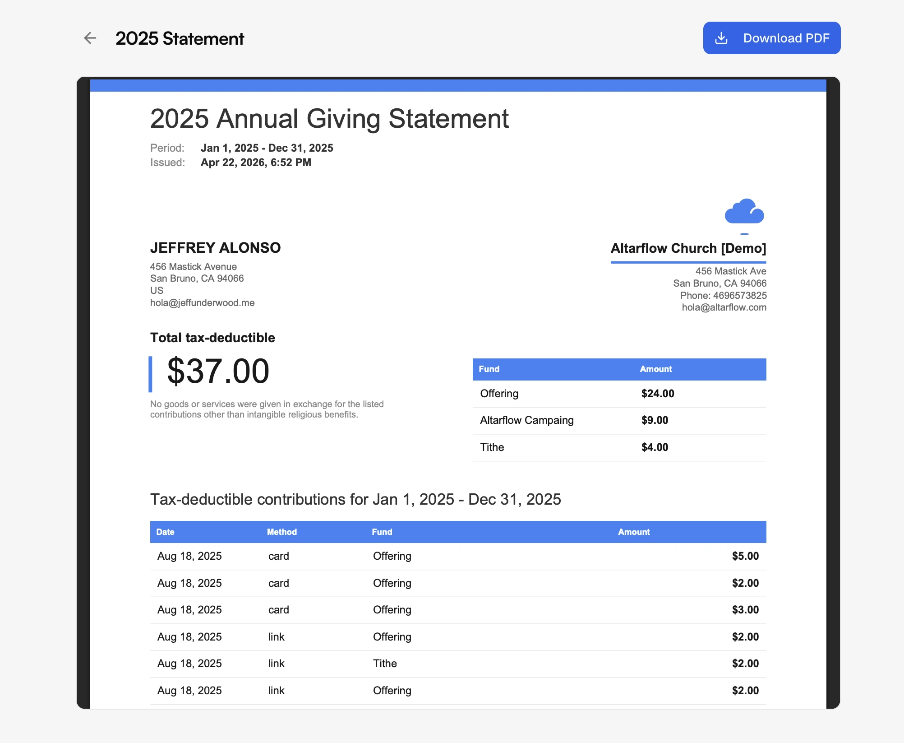Click the "Altarflow Campaing" fund row
The image size is (904, 743).
pyautogui.click(x=619, y=420)
